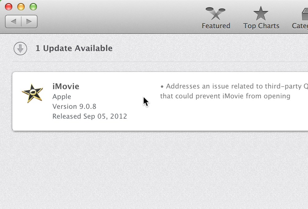Open the Featured tab
Screen dimensions: 308x209
pyautogui.click(x=216, y=18)
